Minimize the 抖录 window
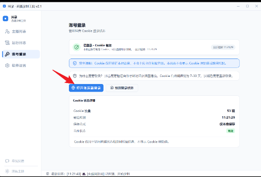Image resolution: width=261 pixels, height=177 pixels. click(238, 6)
